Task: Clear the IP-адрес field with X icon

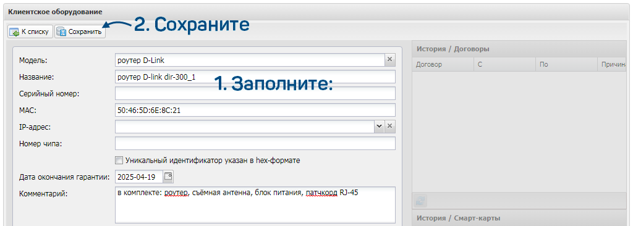Action: (389, 127)
